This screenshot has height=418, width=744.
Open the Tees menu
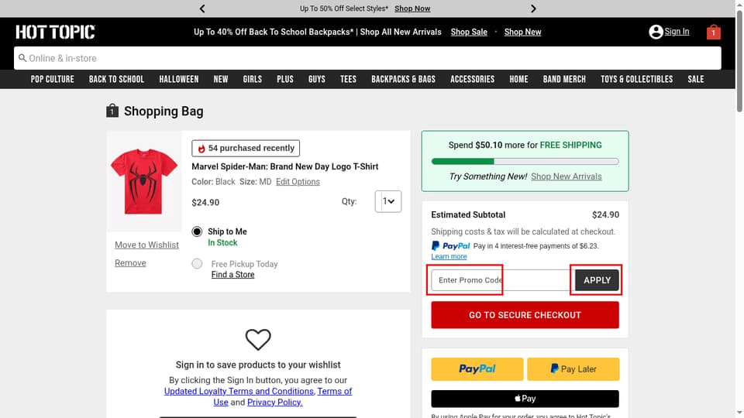tap(348, 79)
